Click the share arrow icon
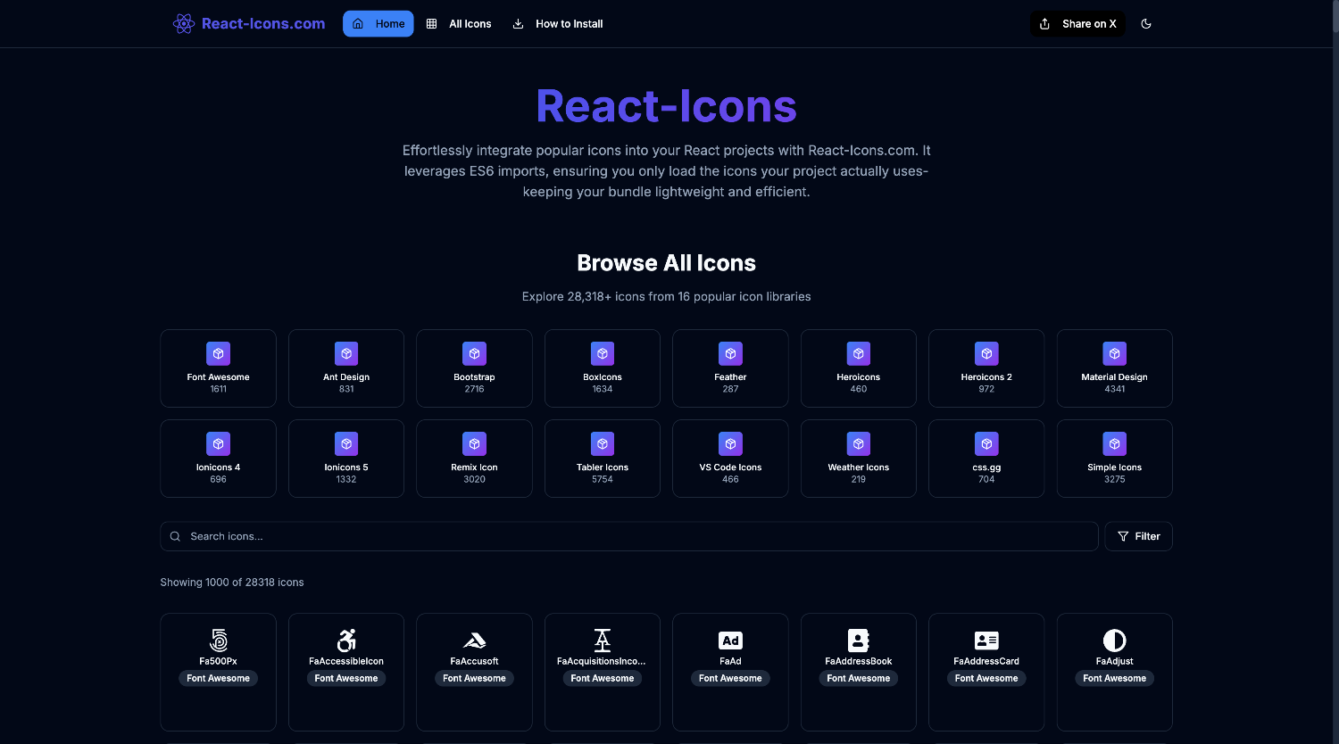Viewport: 1339px width, 744px height. 1044,24
